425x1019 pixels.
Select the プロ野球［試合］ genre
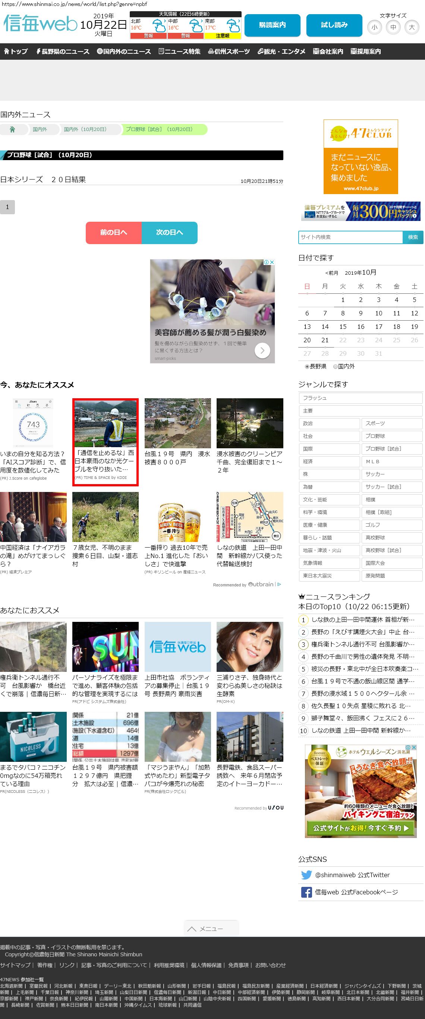(x=391, y=449)
